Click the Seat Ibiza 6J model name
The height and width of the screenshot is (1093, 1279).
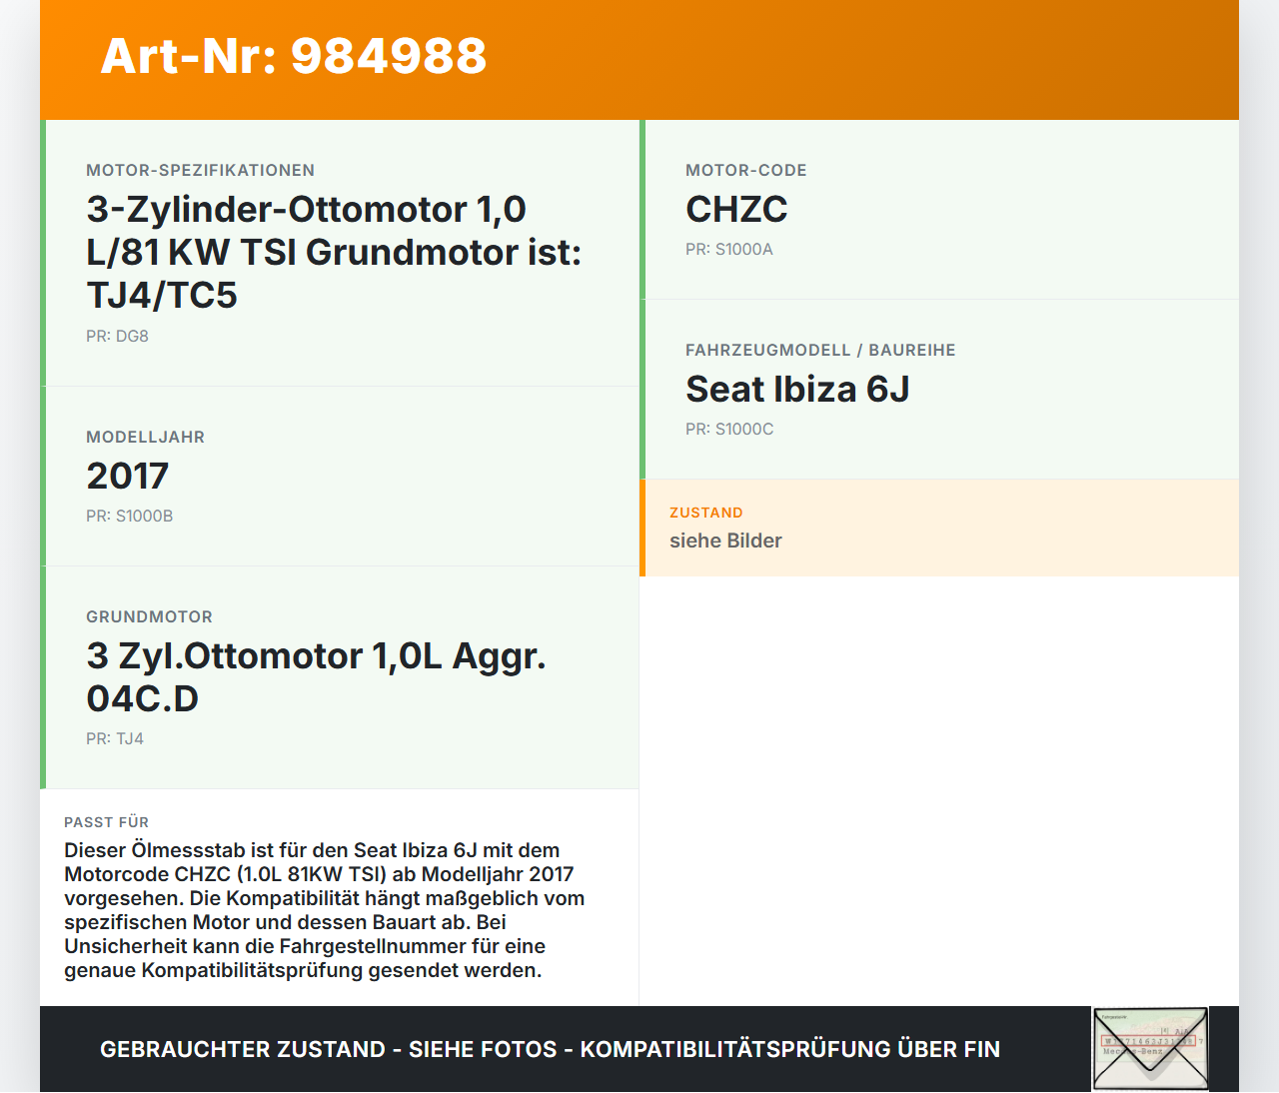click(798, 390)
